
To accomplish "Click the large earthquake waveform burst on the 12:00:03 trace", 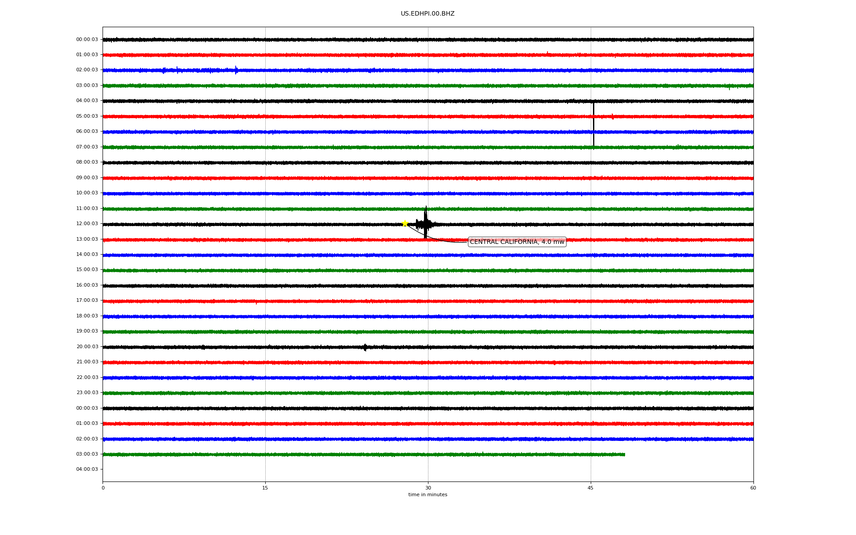I will (425, 222).
